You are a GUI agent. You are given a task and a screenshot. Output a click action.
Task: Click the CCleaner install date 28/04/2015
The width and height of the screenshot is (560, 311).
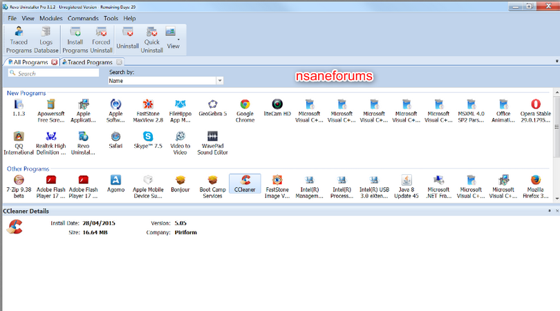[99, 223]
